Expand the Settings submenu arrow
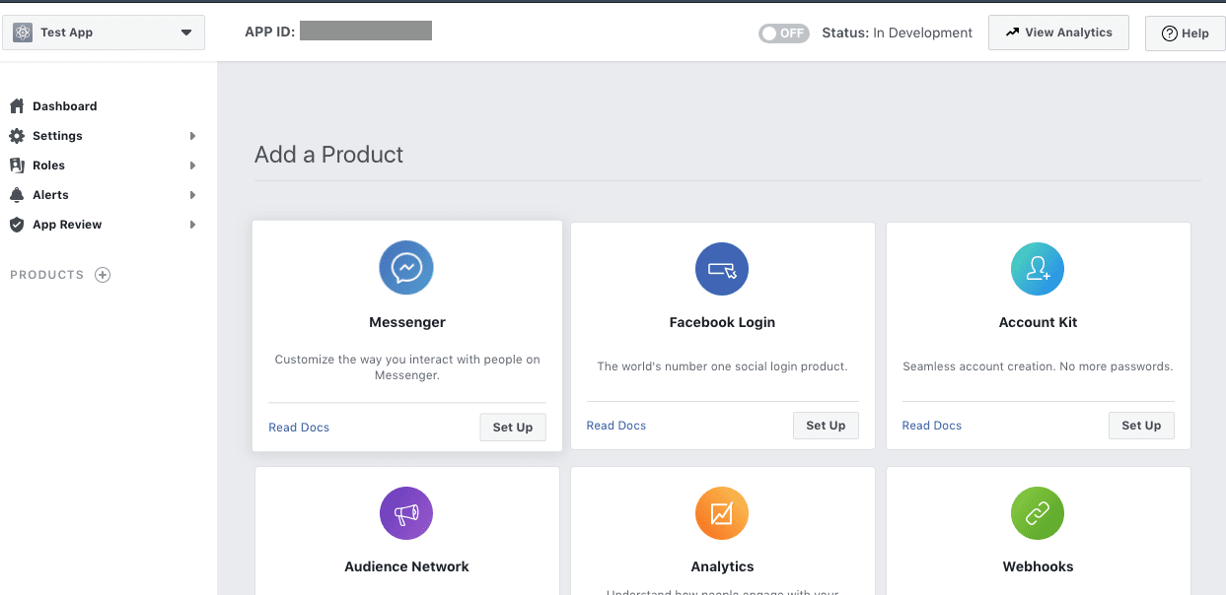 point(192,136)
